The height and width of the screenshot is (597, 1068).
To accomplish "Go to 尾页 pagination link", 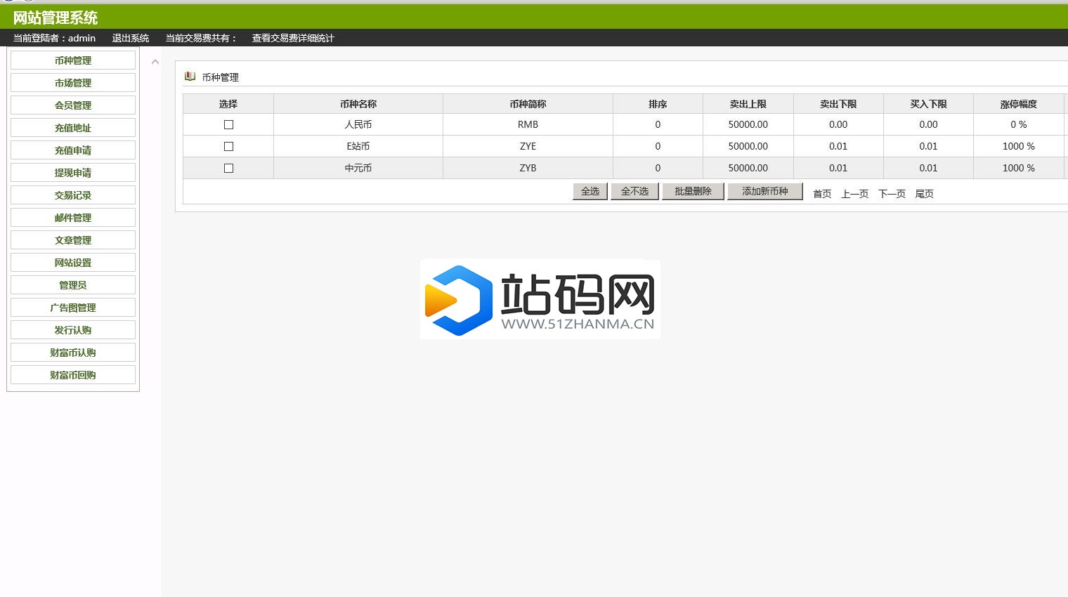I will coord(925,194).
